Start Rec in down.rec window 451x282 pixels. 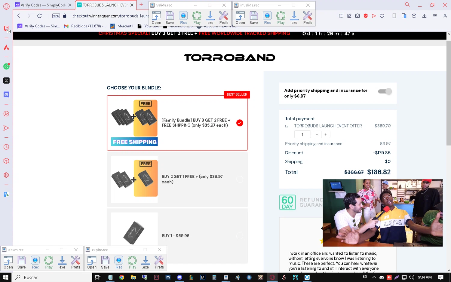pos(35,262)
